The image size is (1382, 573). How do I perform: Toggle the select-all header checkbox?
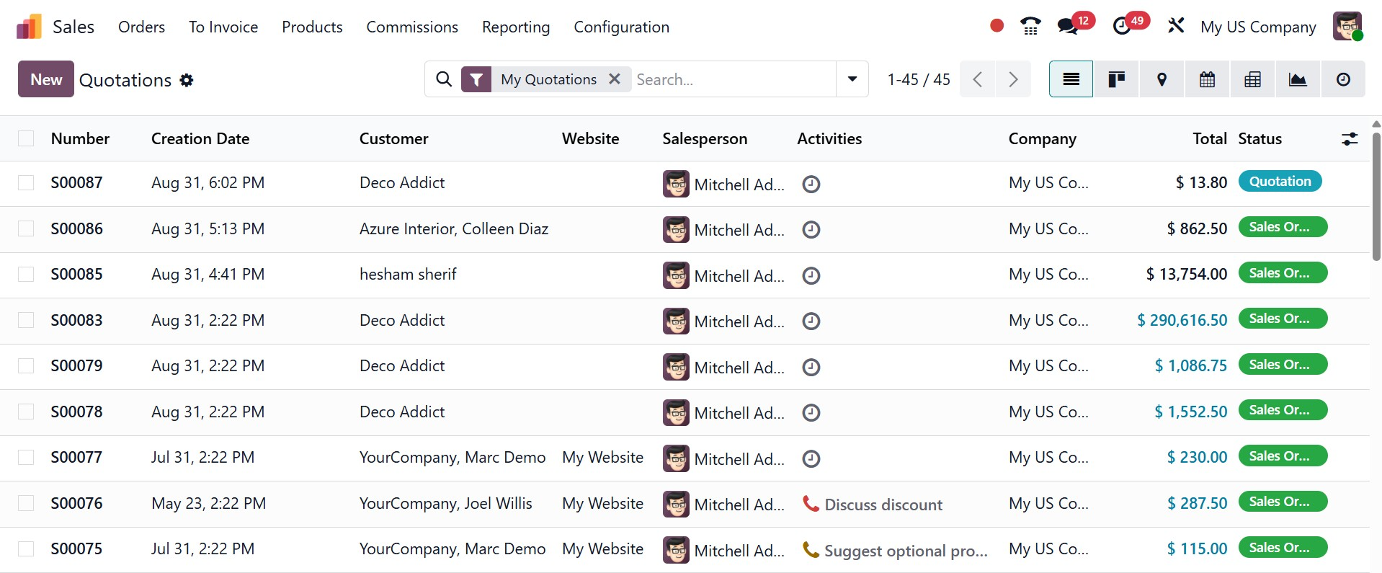point(26,138)
